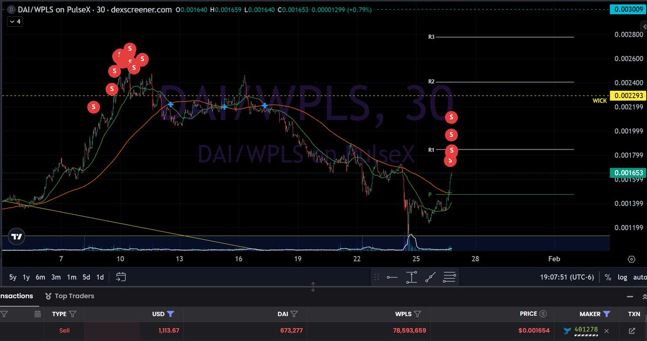Screen dimensions: 647x341
Task: Set chart range to 5d
Action: point(86,277)
